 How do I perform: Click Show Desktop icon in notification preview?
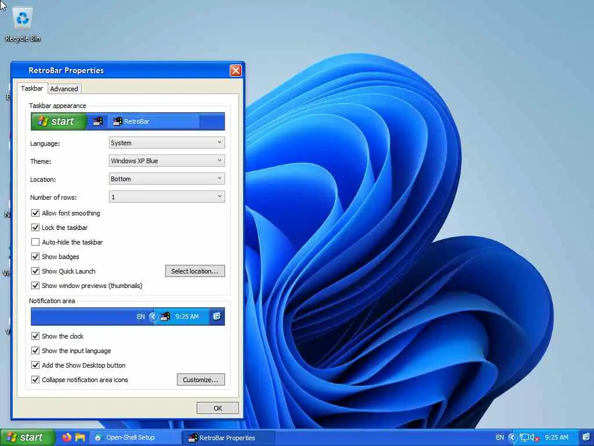coord(217,316)
